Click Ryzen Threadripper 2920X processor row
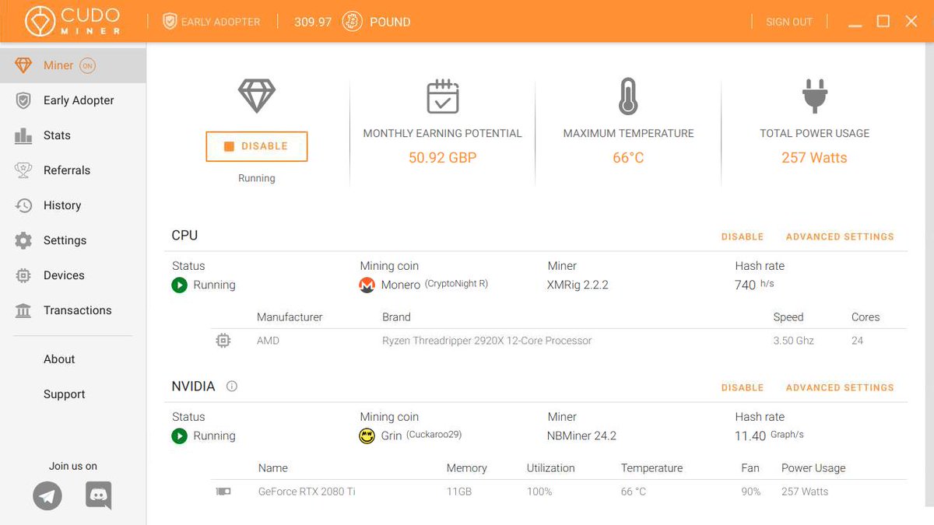934x525 pixels. pos(559,341)
